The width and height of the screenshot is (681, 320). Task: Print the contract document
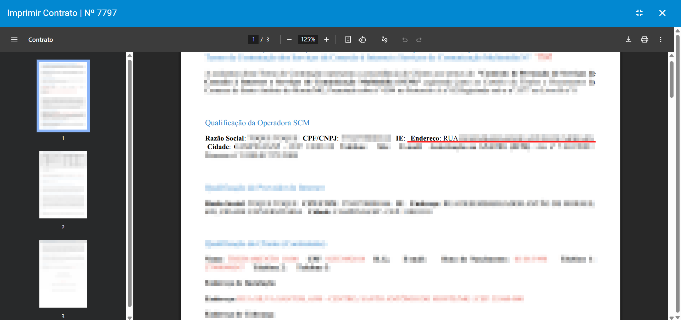point(644,40)
